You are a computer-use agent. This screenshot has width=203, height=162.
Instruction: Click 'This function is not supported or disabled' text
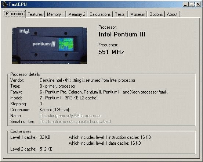pyautogui.click(x=75, y=121)
